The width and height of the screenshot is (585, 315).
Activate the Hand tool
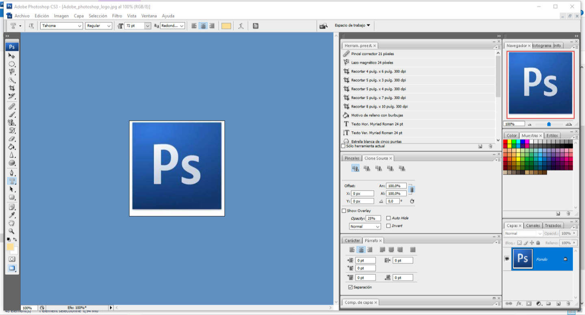pyautogui.click(x=12, y=223)
